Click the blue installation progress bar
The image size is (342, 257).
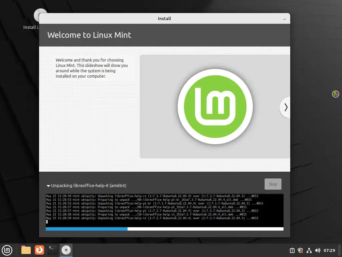pyautogui.click(x=164, y=229)
